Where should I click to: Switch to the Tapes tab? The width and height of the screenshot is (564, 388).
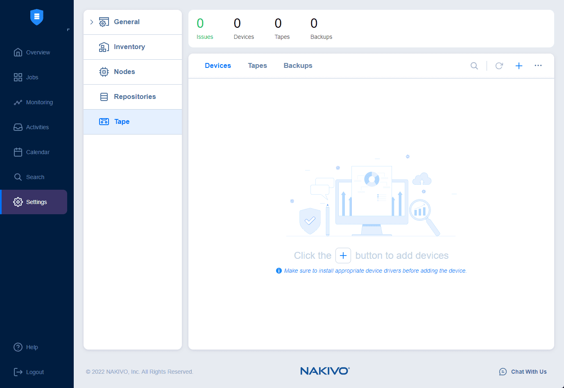click(257, 65)
